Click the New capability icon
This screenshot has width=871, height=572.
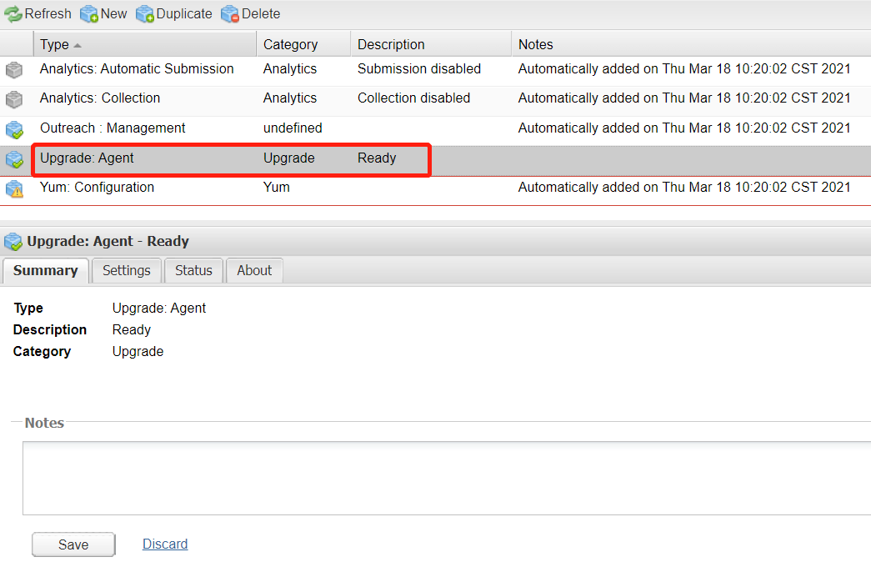pos(89,14)
